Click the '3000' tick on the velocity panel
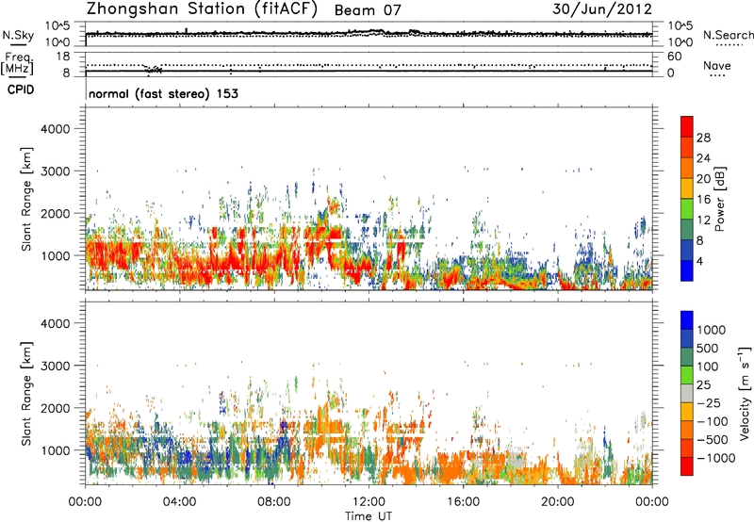The height and width of the screenshot is (522, 754). pyautogui.click(x=55, y=366)
